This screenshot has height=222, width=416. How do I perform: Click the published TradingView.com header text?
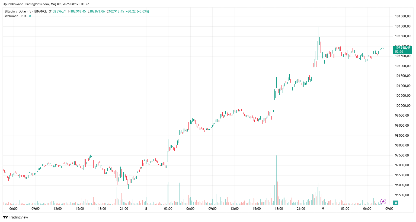(46, 4)
